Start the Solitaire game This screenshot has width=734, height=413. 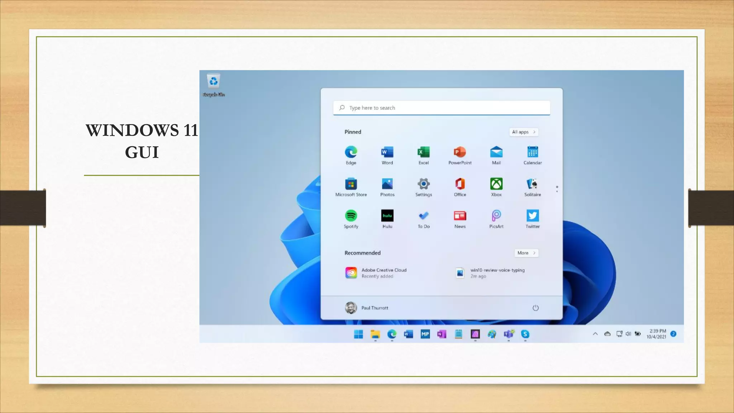pos(533,187)
